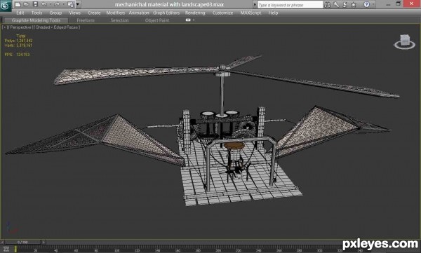The height and width of the screenshot is (253, 421).
Task: Step the time slider back with left arrow
Action: [x=2, y=242]
